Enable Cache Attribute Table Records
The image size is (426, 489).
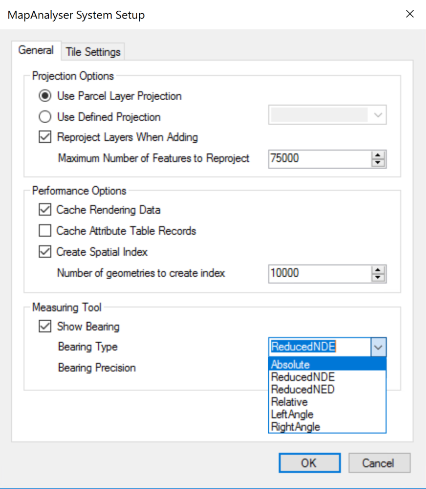(45, 231)
